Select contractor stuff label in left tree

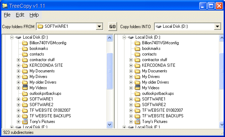pos(42,60)
